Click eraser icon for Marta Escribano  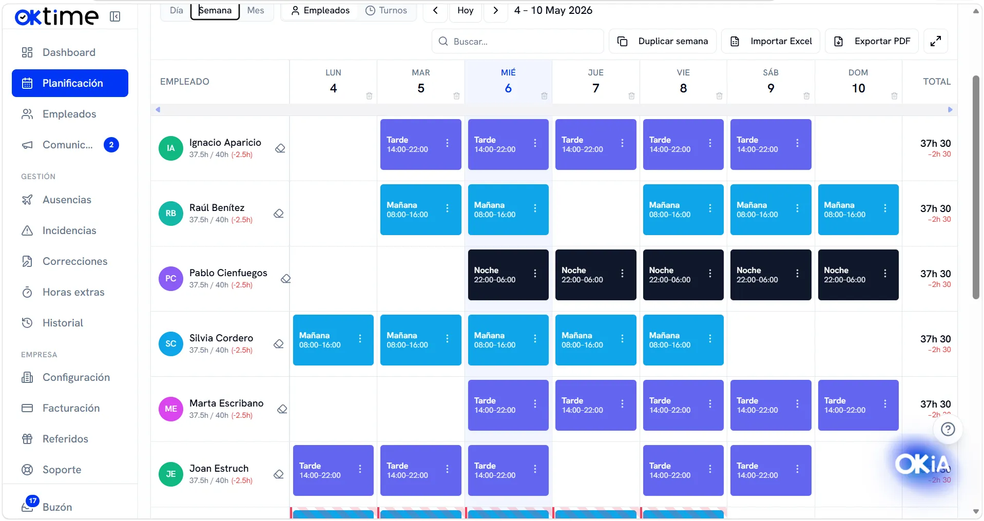click(x=282, y=409)
